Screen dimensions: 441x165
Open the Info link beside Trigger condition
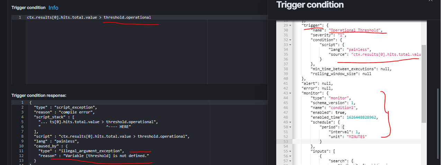coord(53,8)
